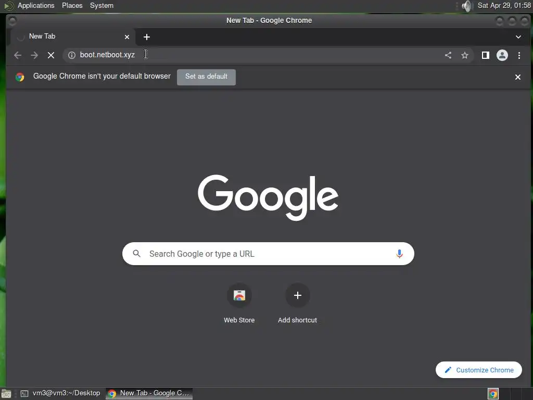This screenshot has height=400, width=533.
Task: Open the Places menu
Action: (x=72, y=5)
